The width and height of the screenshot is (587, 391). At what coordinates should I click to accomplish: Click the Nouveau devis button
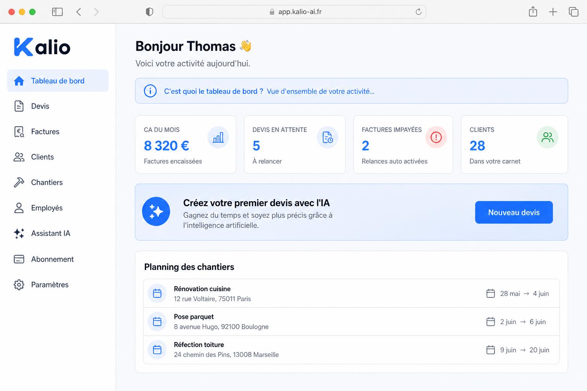tap(514, 212)
